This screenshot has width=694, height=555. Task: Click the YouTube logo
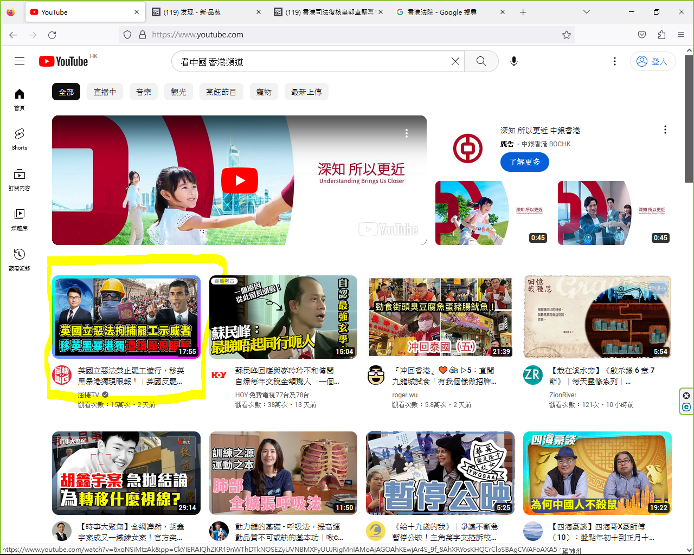[63, 61]
